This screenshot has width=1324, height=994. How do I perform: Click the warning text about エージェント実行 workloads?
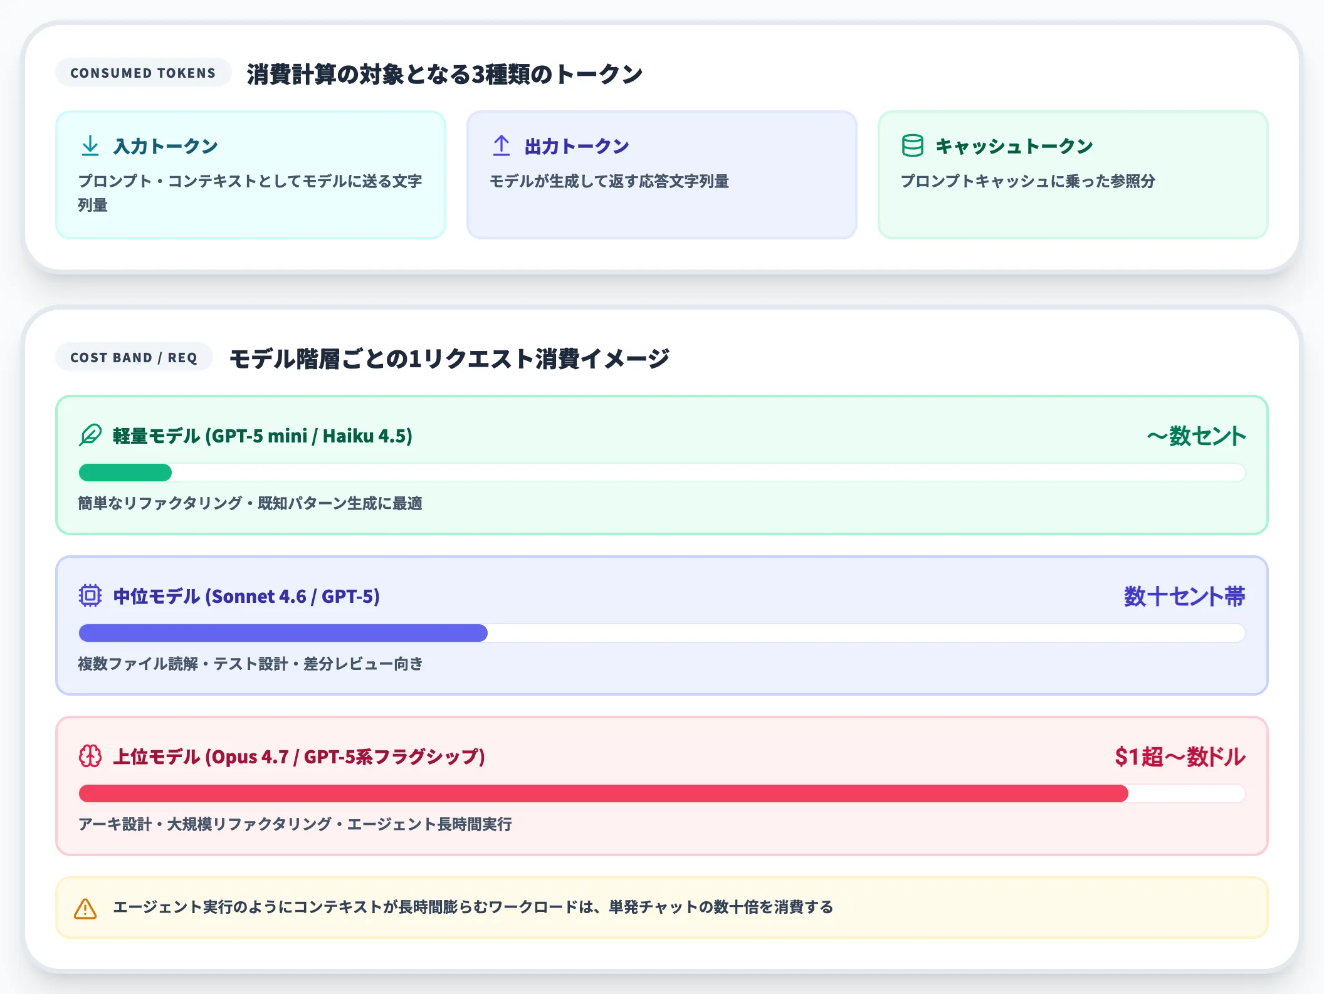tap(473, 907)
